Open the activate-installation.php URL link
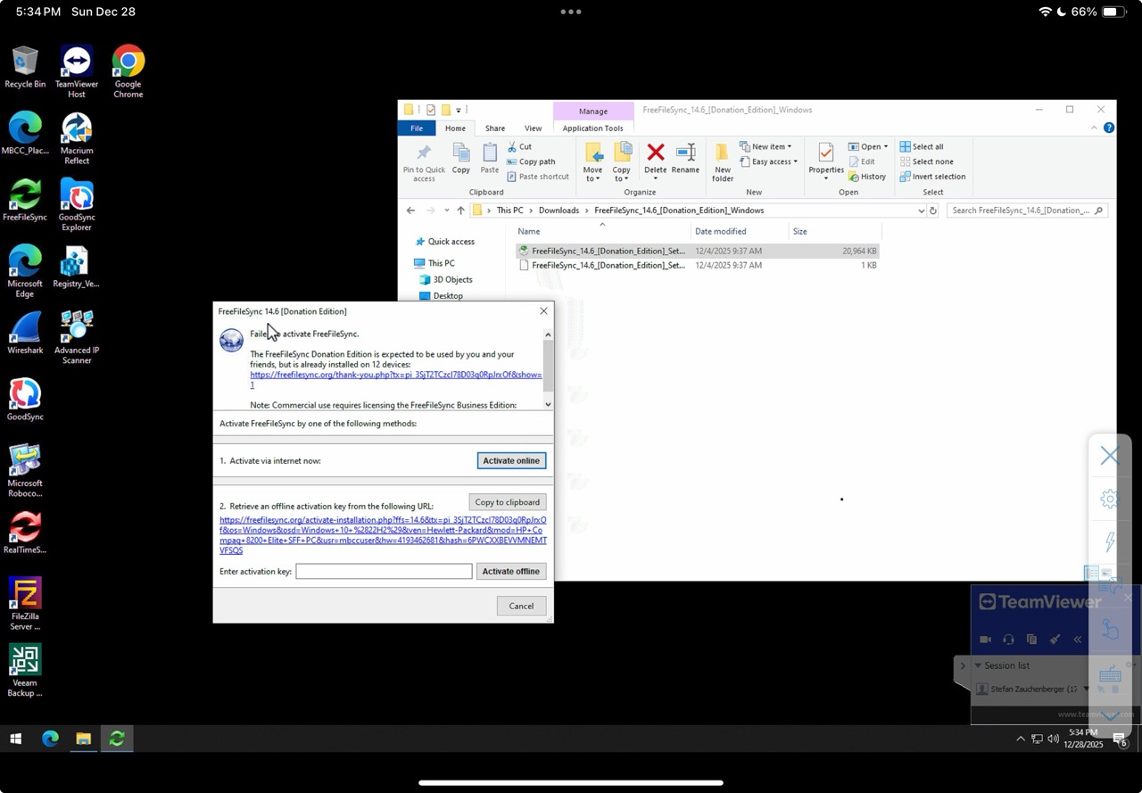Viewport: 1142px width, 793px height. [383, 534]
